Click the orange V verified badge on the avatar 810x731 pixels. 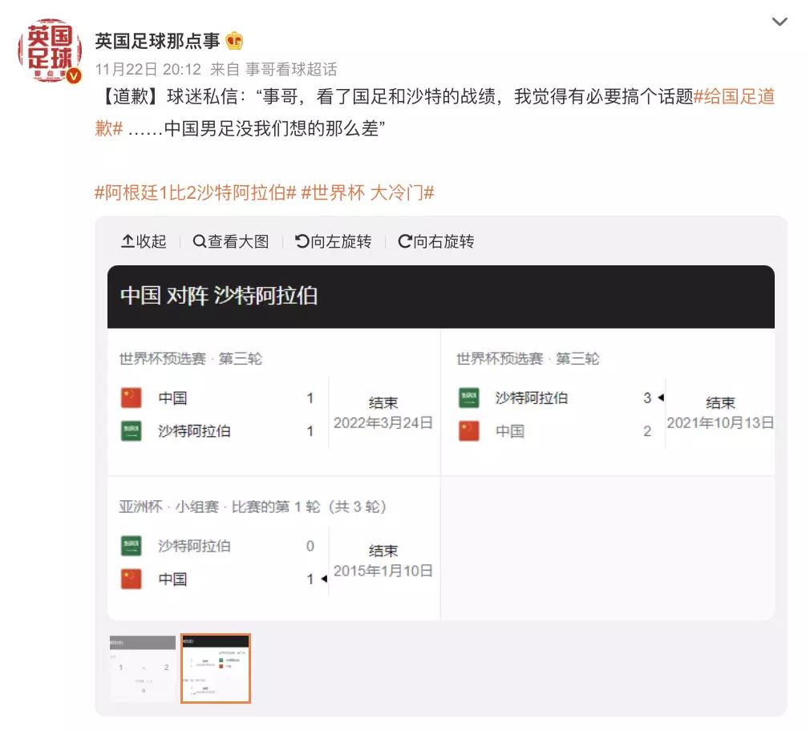pyautogui.click(x=73, y=76)
